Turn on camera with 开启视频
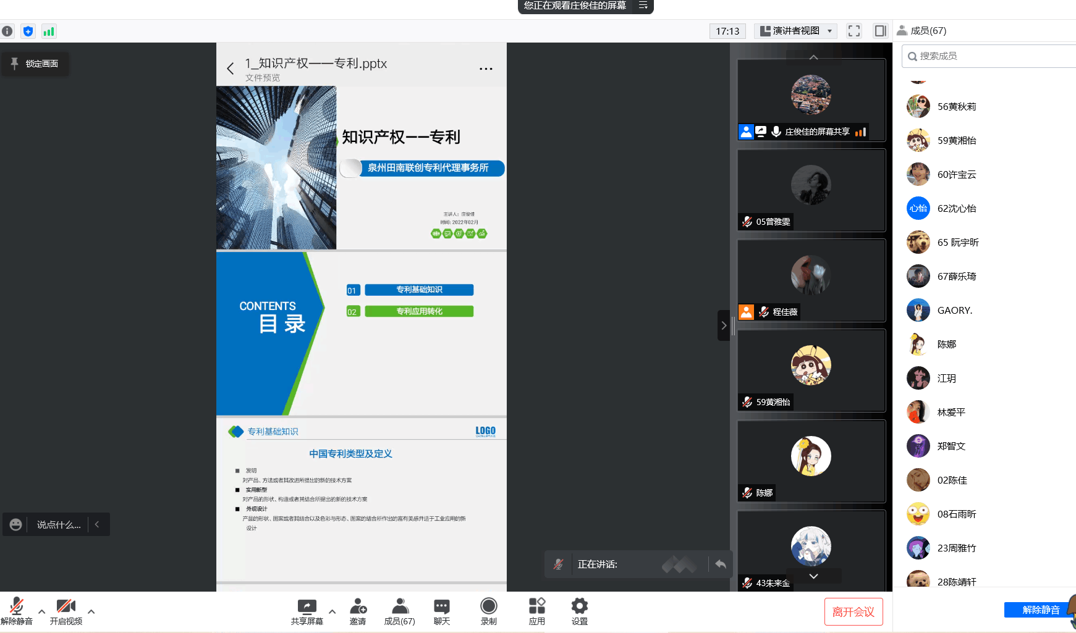Screen dimensions: 1076x633 tap(66, 611)
